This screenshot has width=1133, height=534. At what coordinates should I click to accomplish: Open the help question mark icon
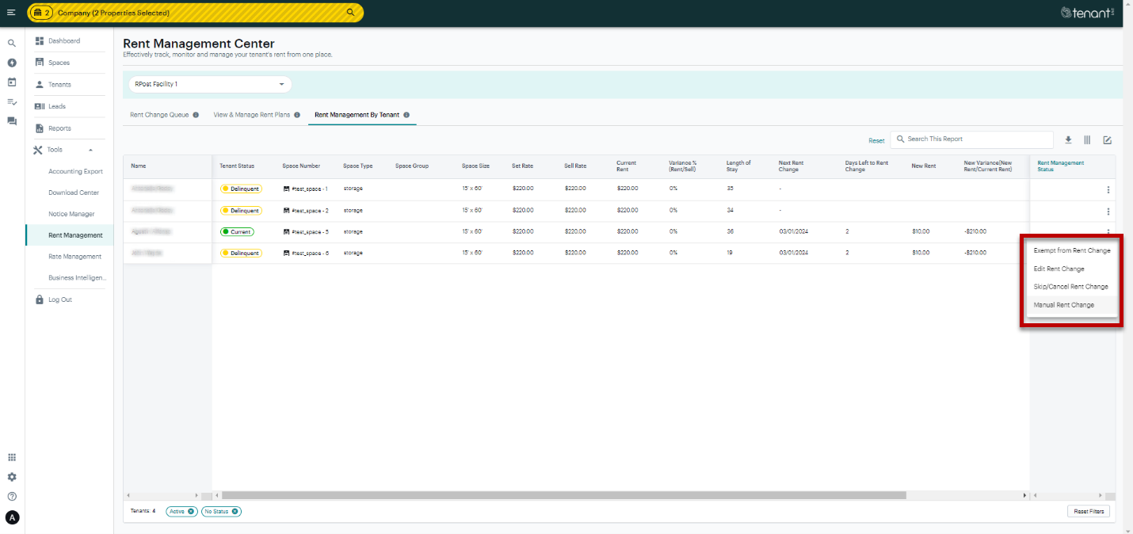coord(12,497)
